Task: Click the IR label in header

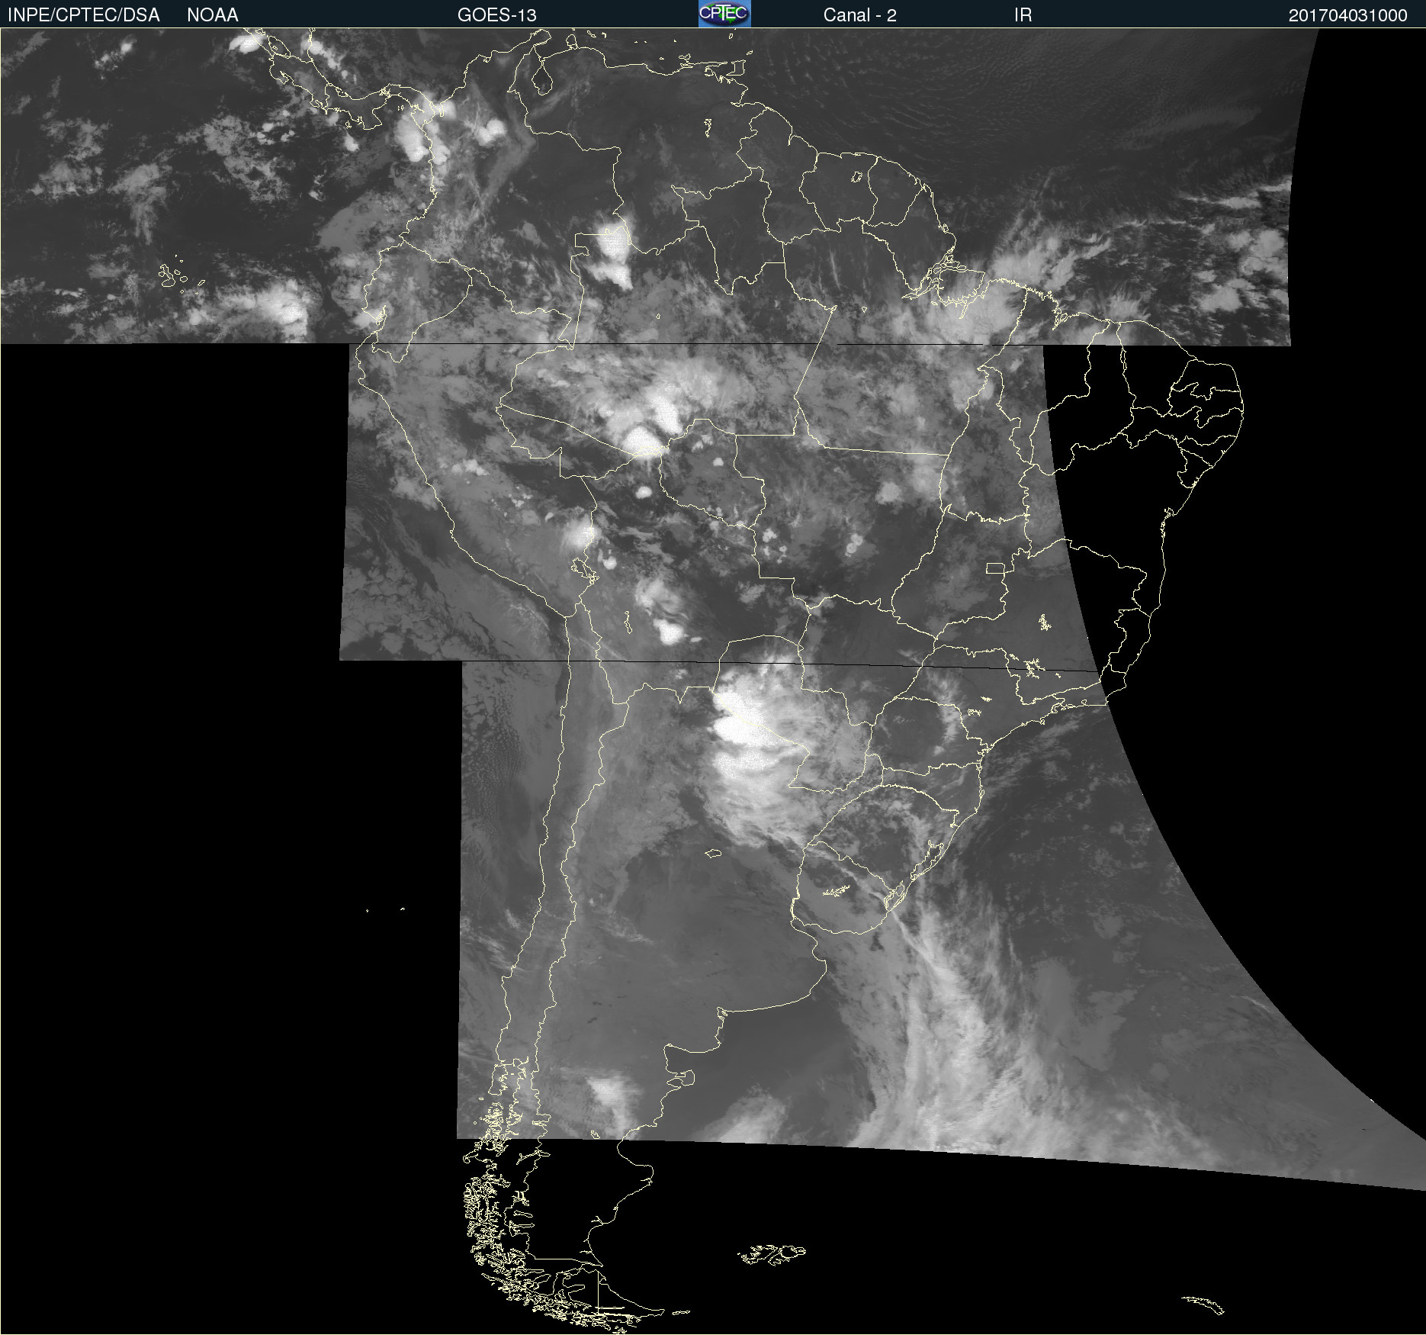Action: click(x=1023, y=15)
